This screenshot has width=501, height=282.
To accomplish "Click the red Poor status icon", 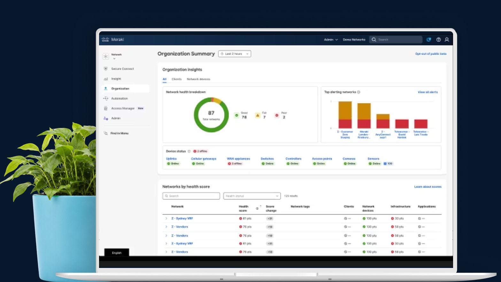I will pyautogui.click(x=277, y=115).
